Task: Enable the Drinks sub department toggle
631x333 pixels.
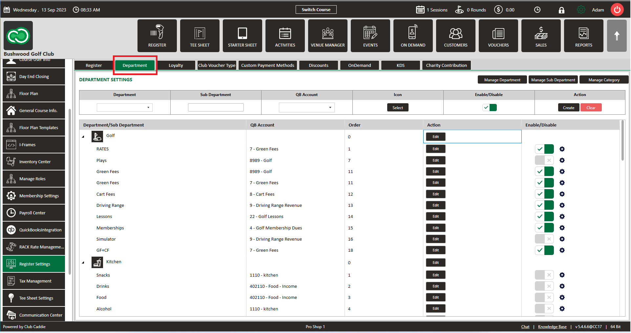Action: point(544,286)
